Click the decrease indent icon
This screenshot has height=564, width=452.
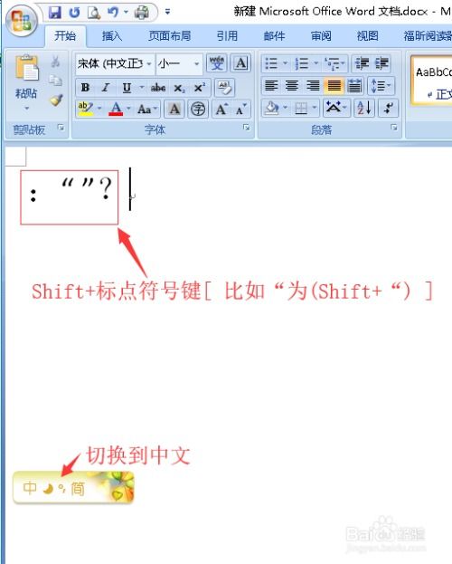tap(362, 63)
